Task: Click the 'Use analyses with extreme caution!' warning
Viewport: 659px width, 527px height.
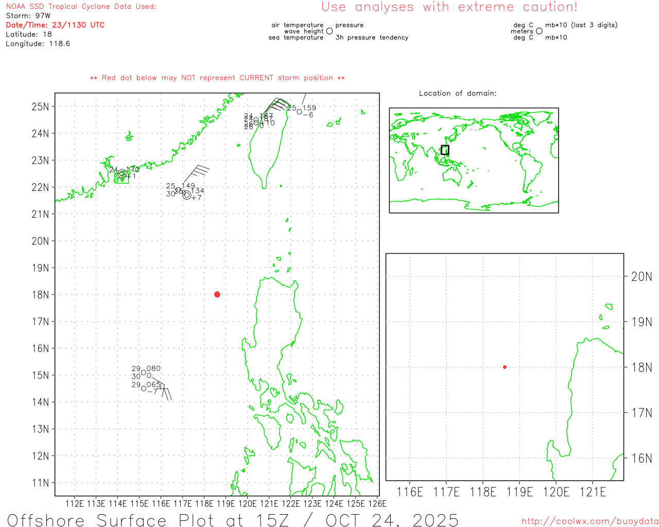Action: (449, 7)
